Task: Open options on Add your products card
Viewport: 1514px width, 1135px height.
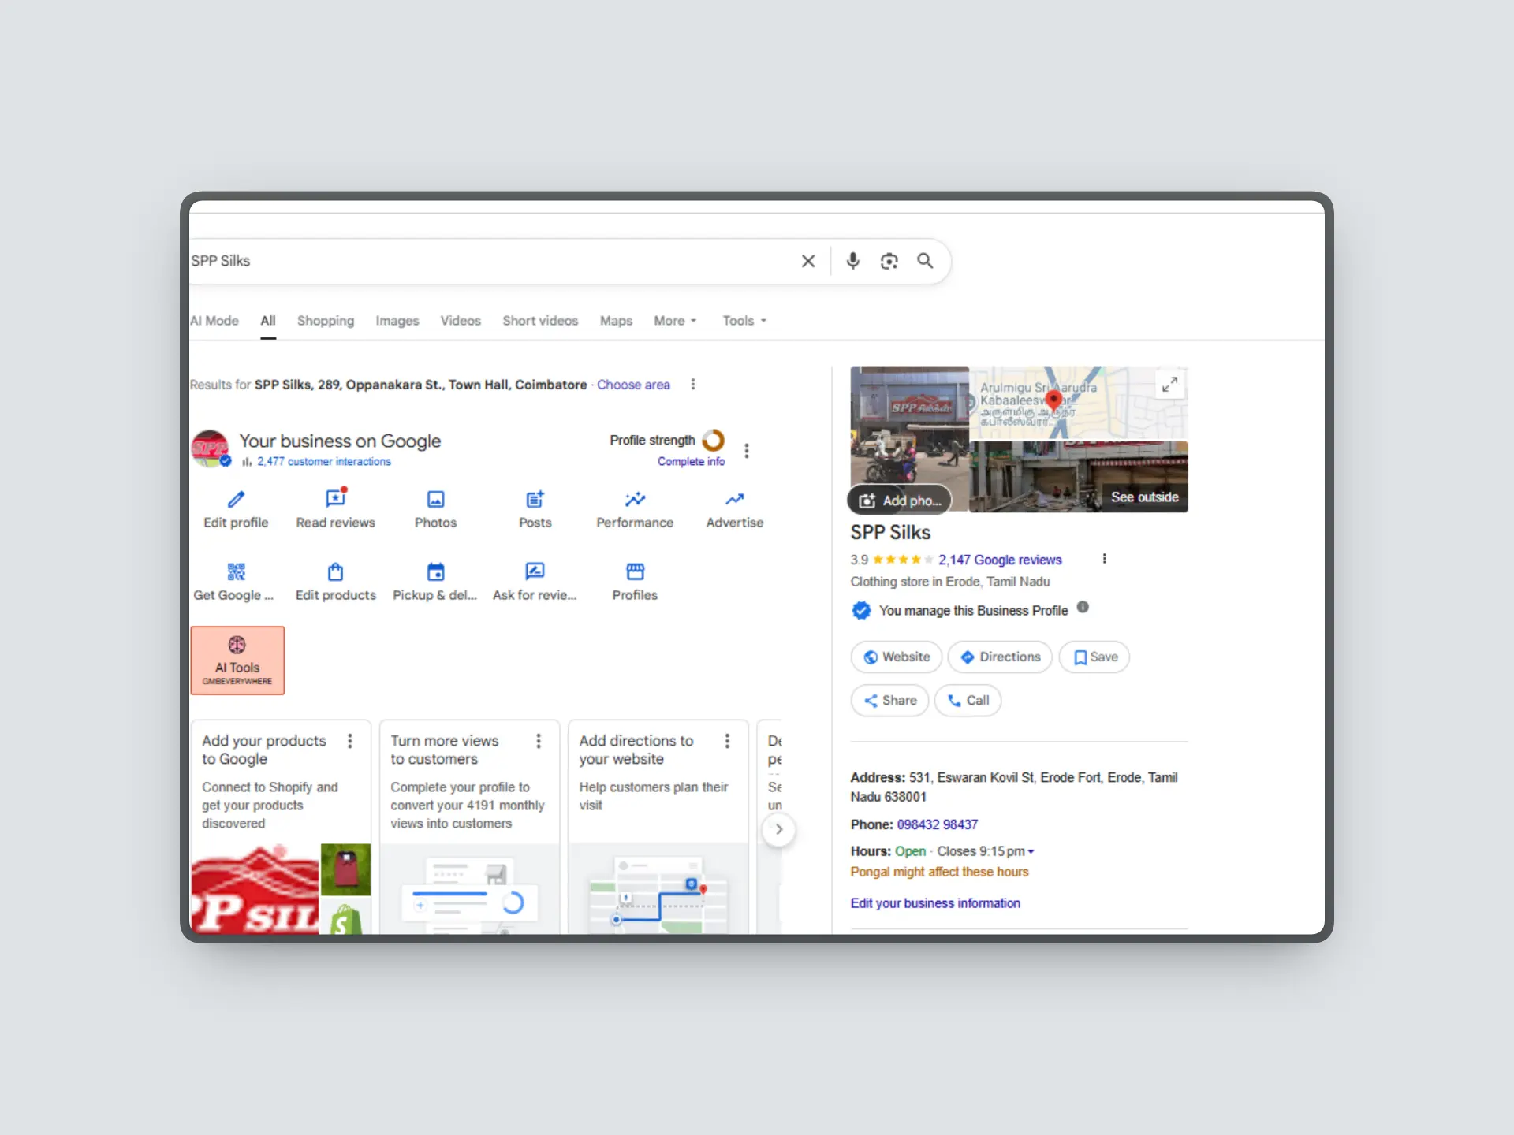Action: tap(350, 741)
